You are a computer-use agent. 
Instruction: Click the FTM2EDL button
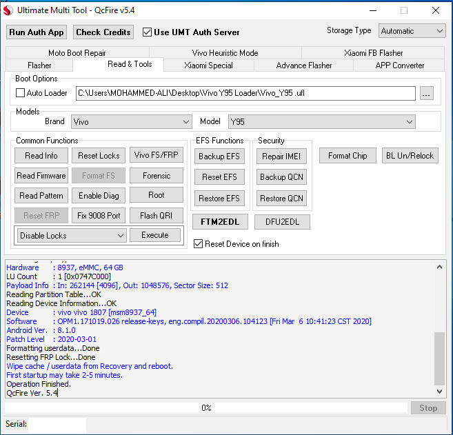pos(220,222)
